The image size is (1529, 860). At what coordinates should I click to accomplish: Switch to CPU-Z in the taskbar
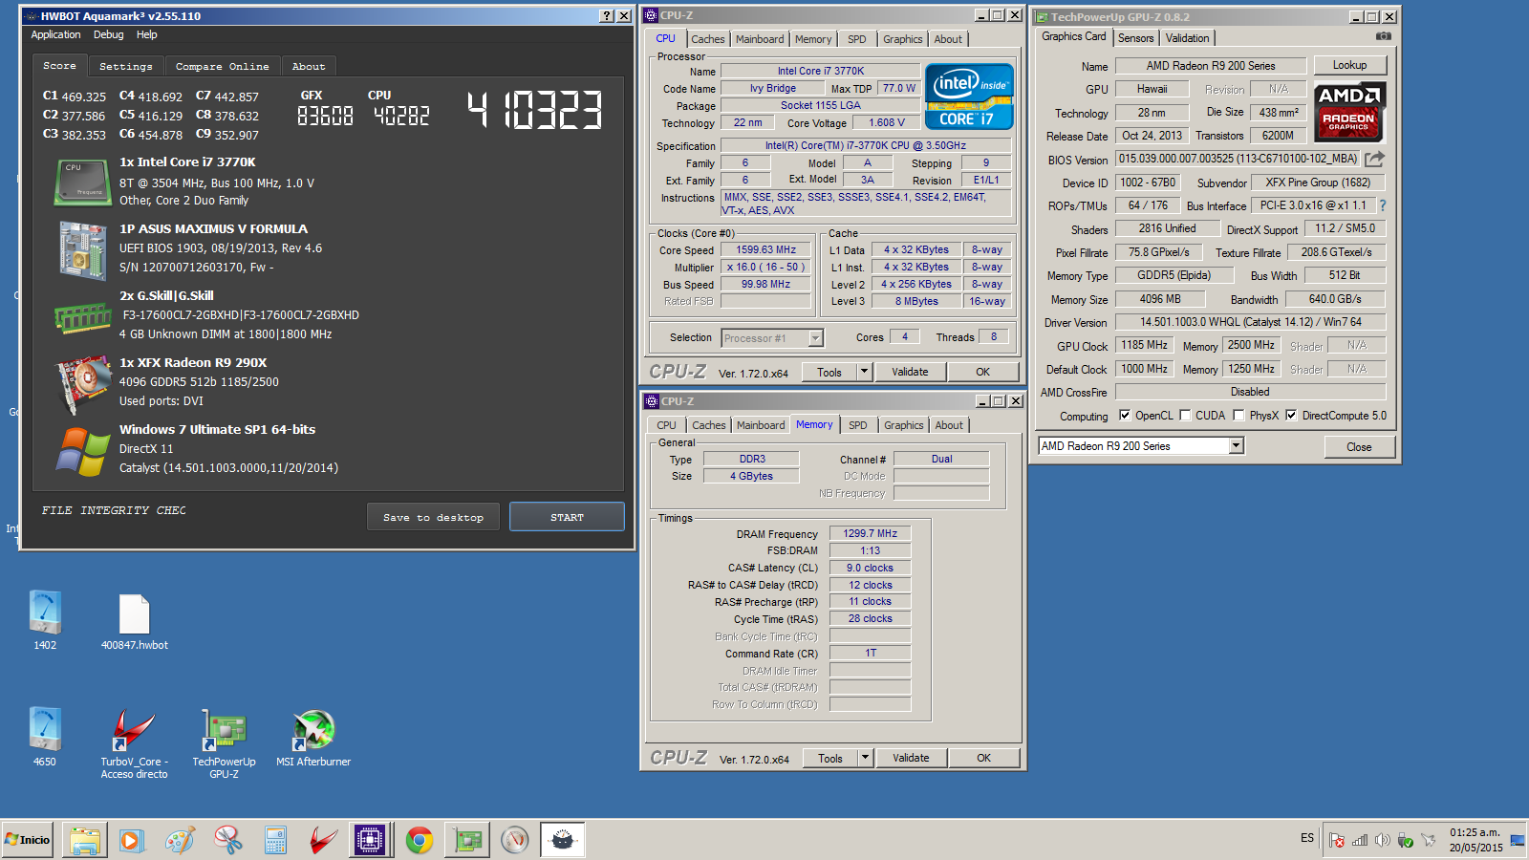click(370, 840)
